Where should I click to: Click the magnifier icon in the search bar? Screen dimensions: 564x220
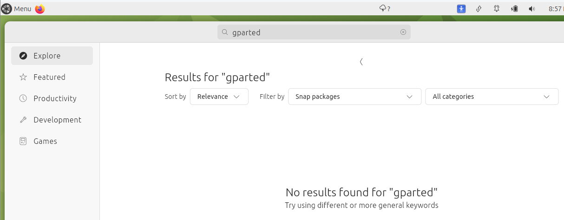[225, 32]
